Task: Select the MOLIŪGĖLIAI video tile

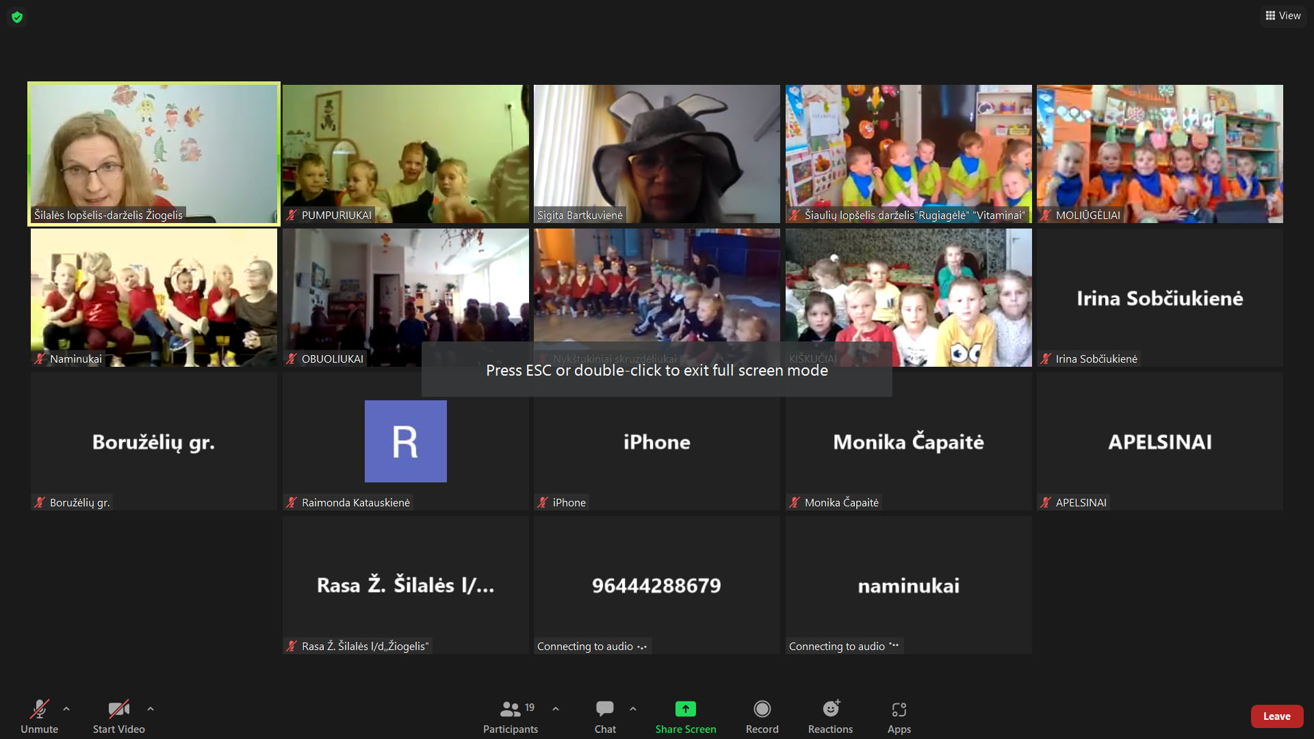Action: [x=1159, y=153]
